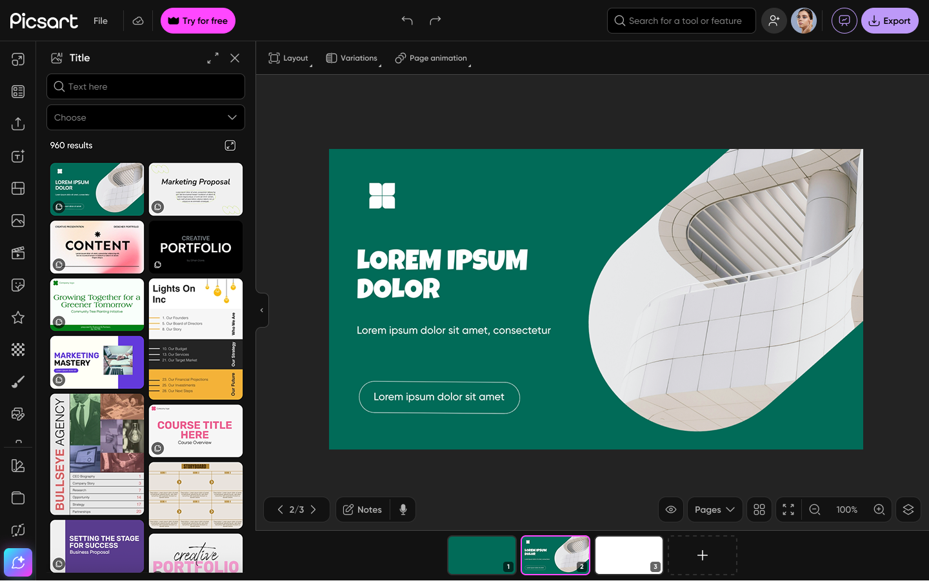Click the Undo arrow

tap(407, 21)
